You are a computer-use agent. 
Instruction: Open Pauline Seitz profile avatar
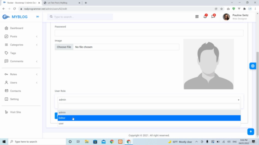pyautogui.click(x=226, y=17)
